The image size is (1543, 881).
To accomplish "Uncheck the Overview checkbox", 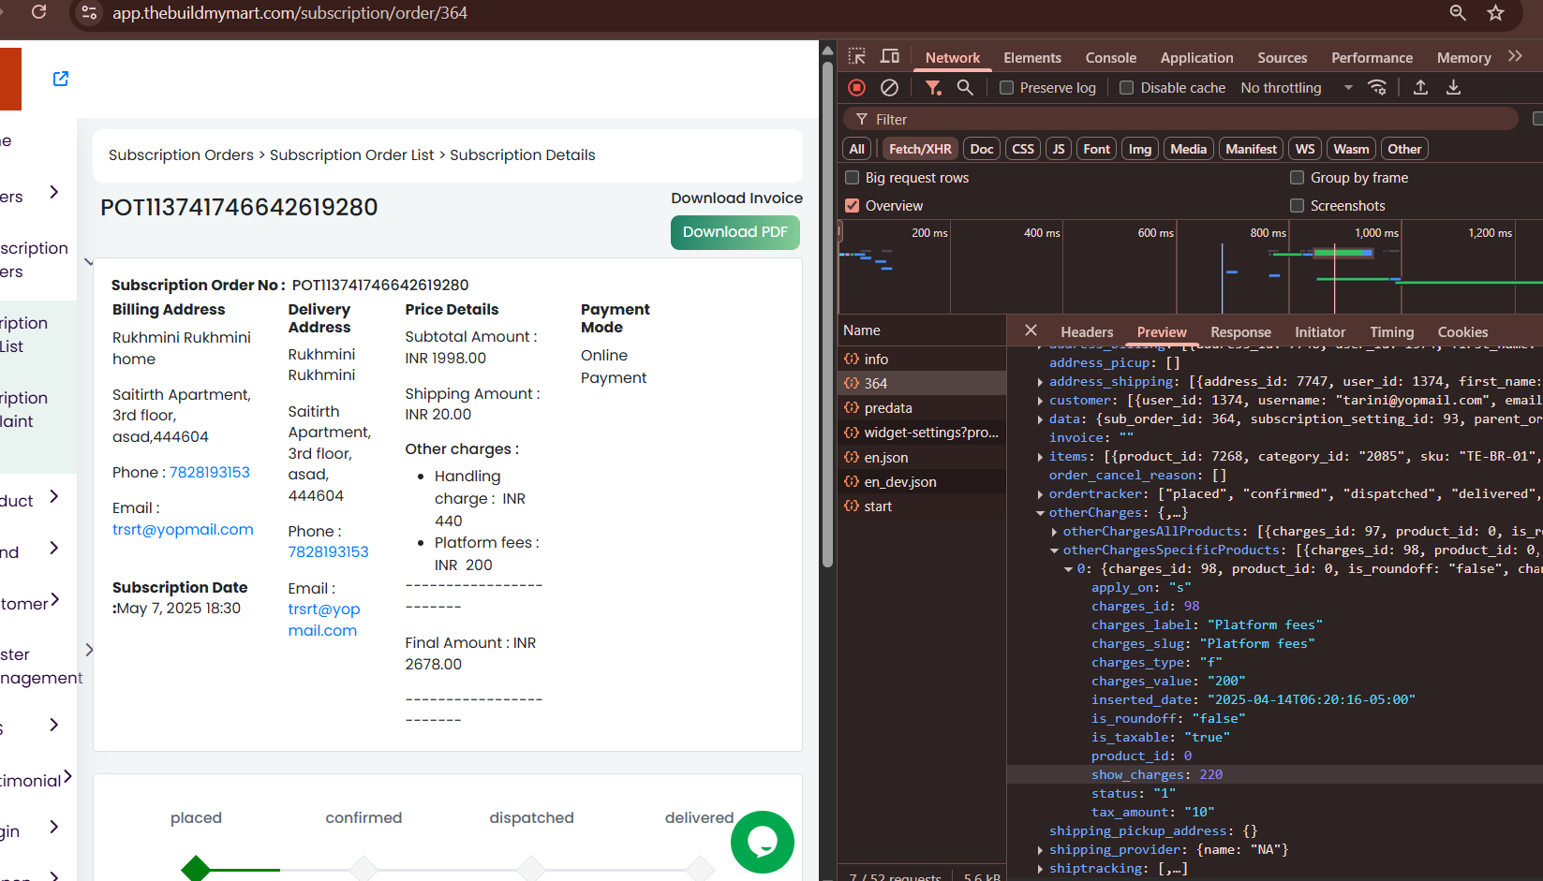I will (x=853, y=205).
